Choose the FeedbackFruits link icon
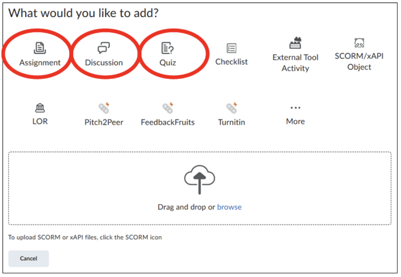 tap(168, 108)
